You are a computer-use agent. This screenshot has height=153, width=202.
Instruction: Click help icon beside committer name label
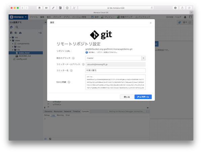click(x=71, y=71)
